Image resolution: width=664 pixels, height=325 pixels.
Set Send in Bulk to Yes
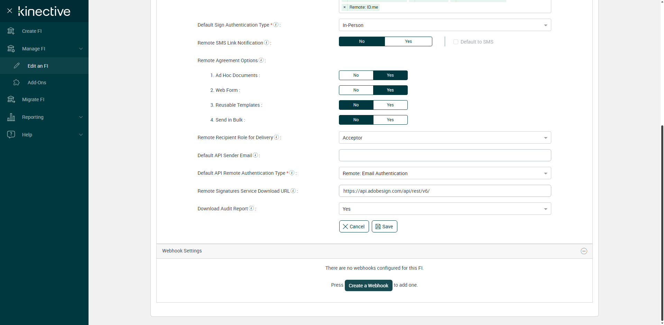pos(390,120)
